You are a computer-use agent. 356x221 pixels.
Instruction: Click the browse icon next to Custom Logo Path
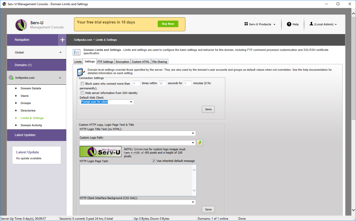[200, 143]
